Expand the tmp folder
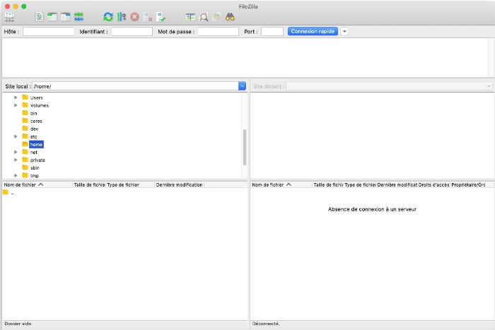The width and height of the screenshot is (495, 330). click(16, 175)
